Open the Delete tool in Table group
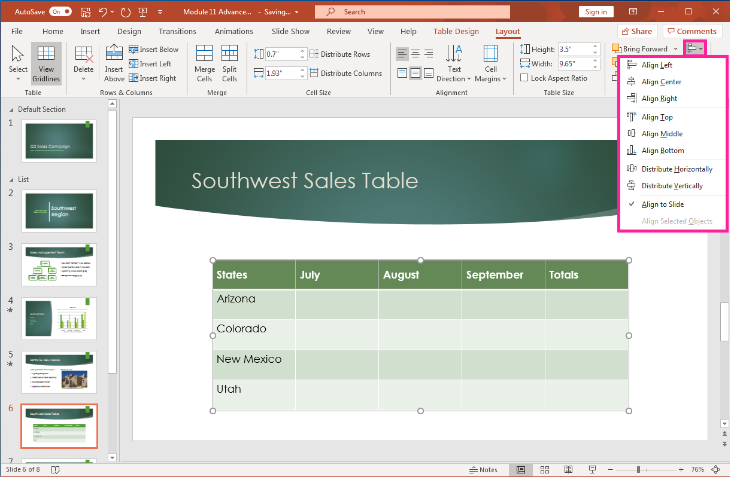This screenshot has width=731, height=477. [83, 62]
